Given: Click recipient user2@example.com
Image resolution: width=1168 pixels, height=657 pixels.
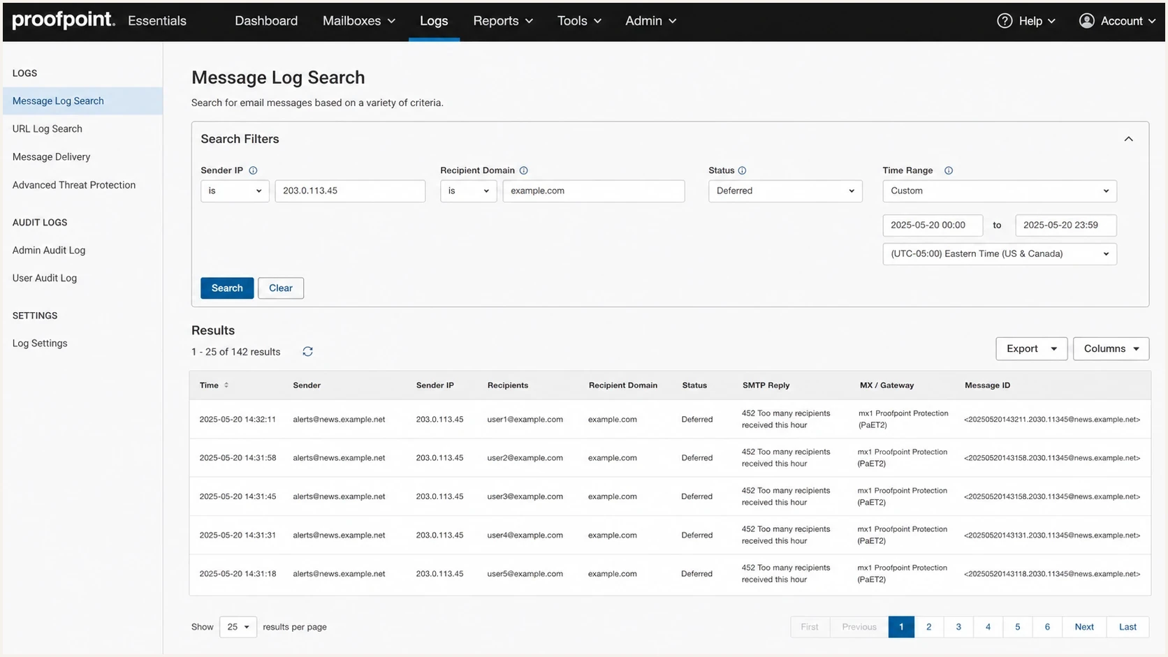Looking at the screenshot, I should (525, 458).
